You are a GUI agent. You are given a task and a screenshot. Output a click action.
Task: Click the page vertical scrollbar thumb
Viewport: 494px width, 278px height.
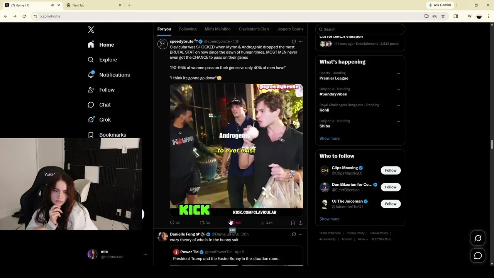[x=492, y=144]
